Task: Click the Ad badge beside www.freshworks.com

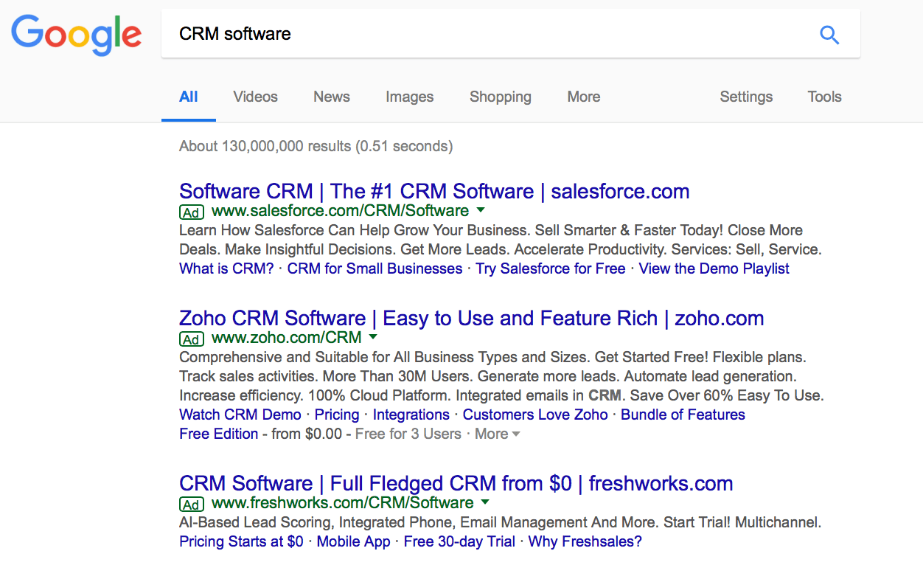Action: [x=191, y=505]
